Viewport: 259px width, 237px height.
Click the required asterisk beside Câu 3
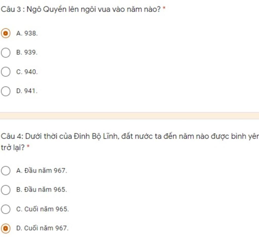(164, 8)
